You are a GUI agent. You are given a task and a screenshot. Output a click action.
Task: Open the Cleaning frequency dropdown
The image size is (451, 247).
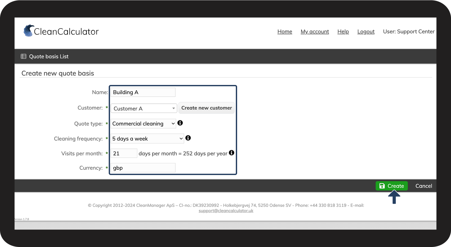coord(147,139)
